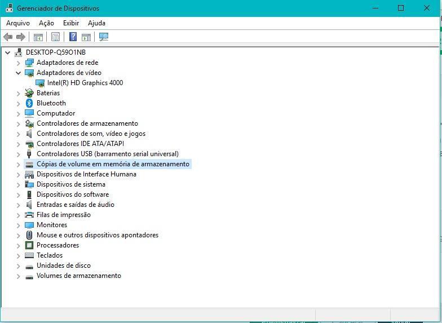Scan for hardware changes monitor icon
Screen dimensions: 442x323
pos(104,37)
